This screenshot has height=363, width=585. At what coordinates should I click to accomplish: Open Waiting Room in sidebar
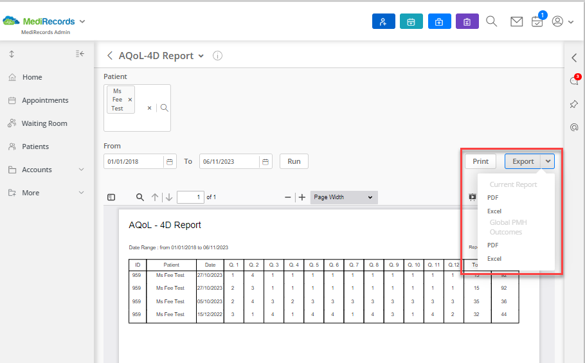tap(44, 123)
